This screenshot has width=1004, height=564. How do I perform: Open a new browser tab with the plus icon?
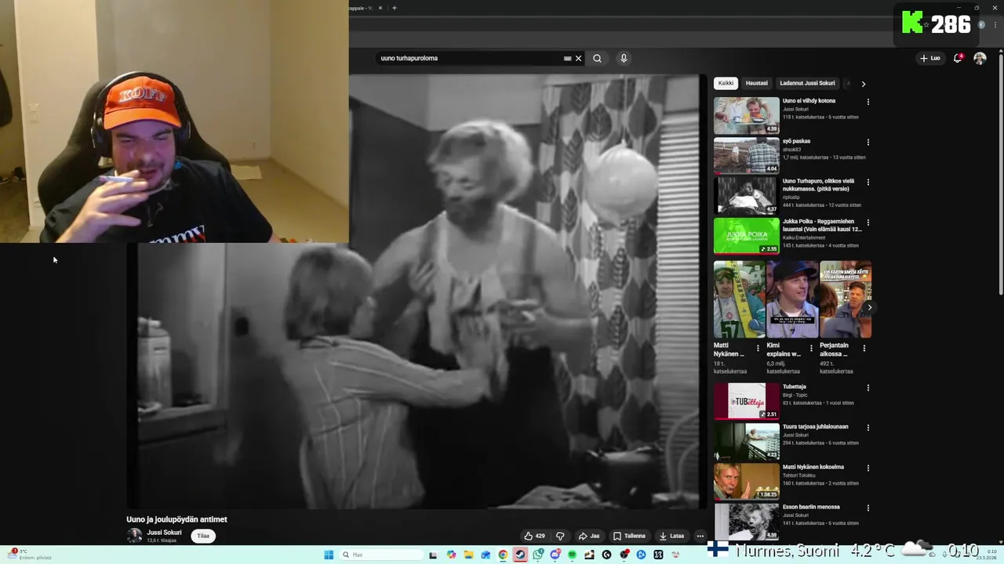click(395, 8)
